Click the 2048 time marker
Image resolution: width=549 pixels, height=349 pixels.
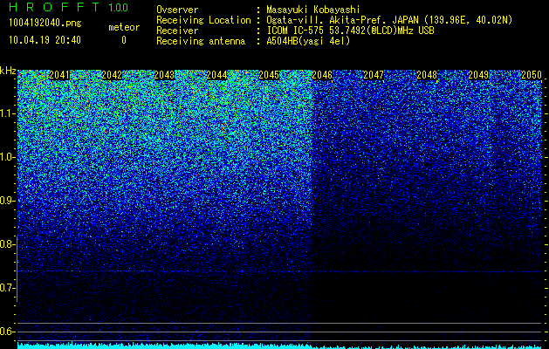pyautogui.click(x=427, y=75)
